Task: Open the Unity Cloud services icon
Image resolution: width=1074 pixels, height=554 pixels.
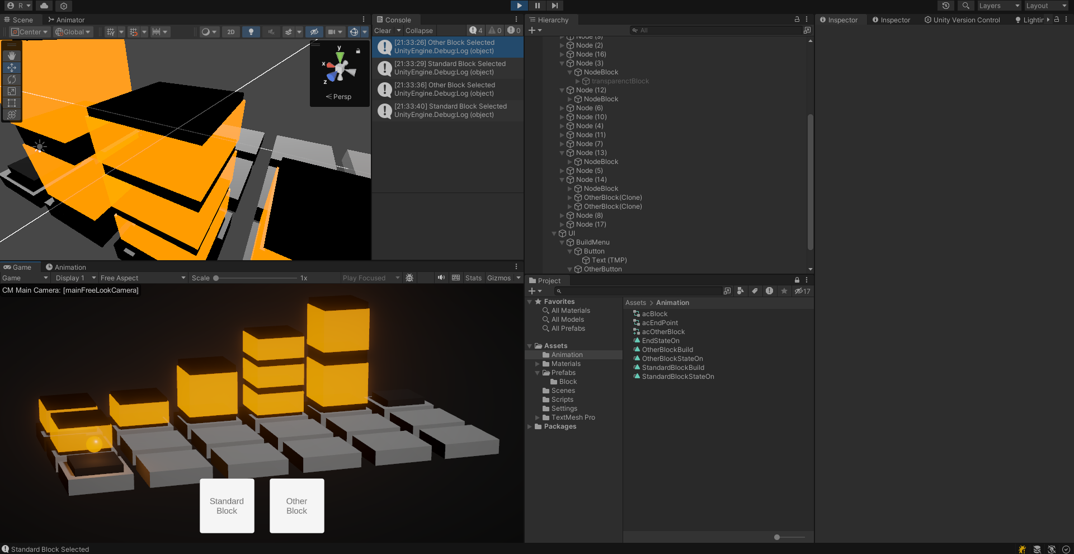Action: pyautogui.click(x=44, y=6)
